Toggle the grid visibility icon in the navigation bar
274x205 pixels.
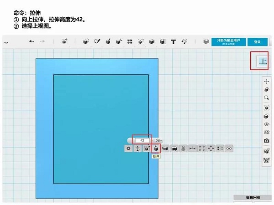tap(267, 132)
